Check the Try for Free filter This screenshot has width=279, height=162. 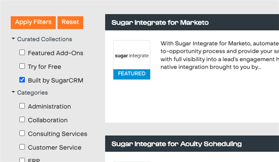click(22, 66)
